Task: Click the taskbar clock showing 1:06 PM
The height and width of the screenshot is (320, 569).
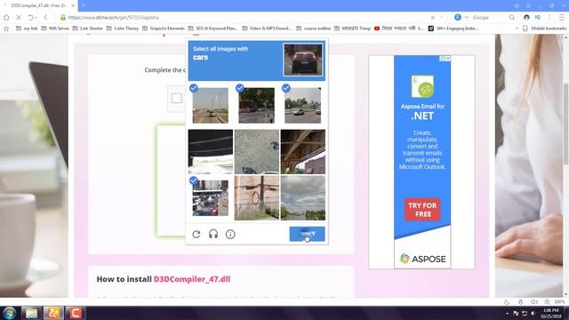Action: point(550,313)
